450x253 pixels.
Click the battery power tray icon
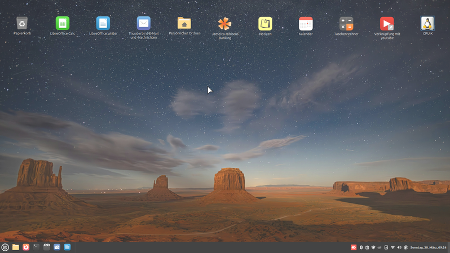(x=406, y=247)
